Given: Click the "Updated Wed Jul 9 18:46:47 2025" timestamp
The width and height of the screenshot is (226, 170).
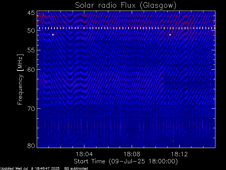Looking at the screenshot, I should tap(30, 169).
